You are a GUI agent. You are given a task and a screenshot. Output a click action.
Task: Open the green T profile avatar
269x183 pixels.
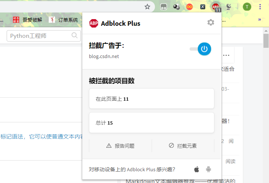pos(247,7)
